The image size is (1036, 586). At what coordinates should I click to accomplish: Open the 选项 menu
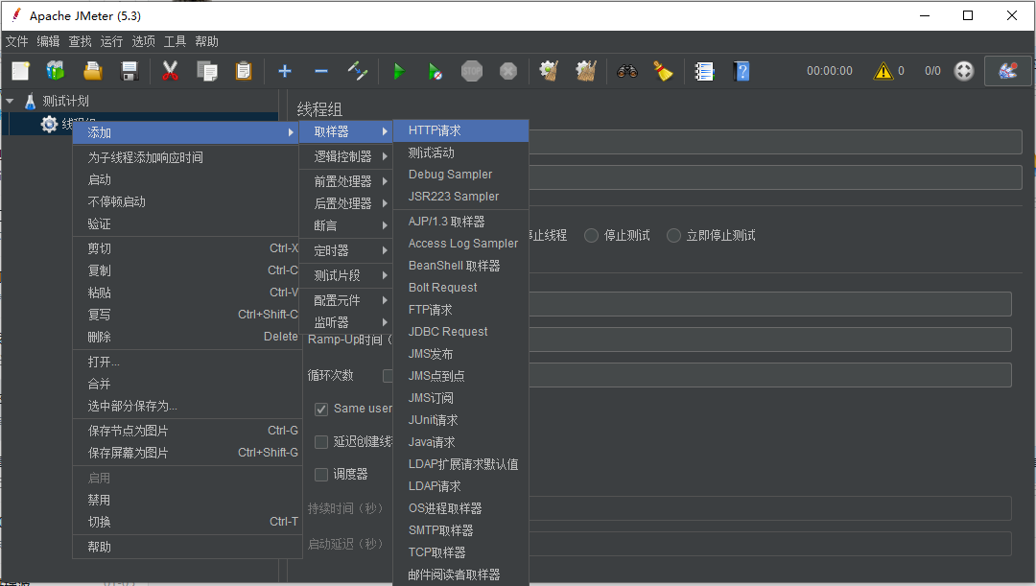point(143,41)
